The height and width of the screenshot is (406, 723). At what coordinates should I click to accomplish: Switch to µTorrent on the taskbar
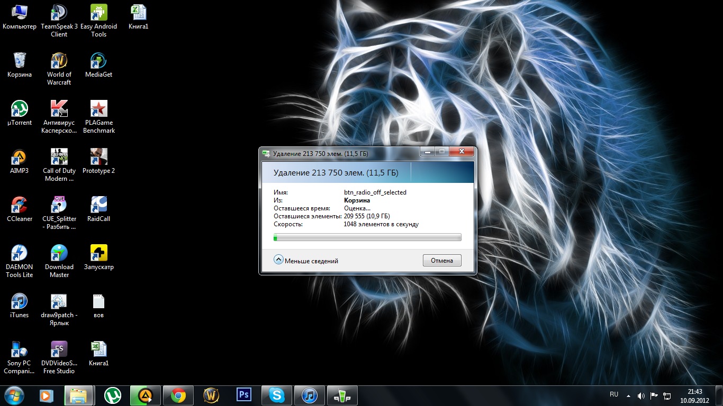pyautogui.click(x=112, y=395)
